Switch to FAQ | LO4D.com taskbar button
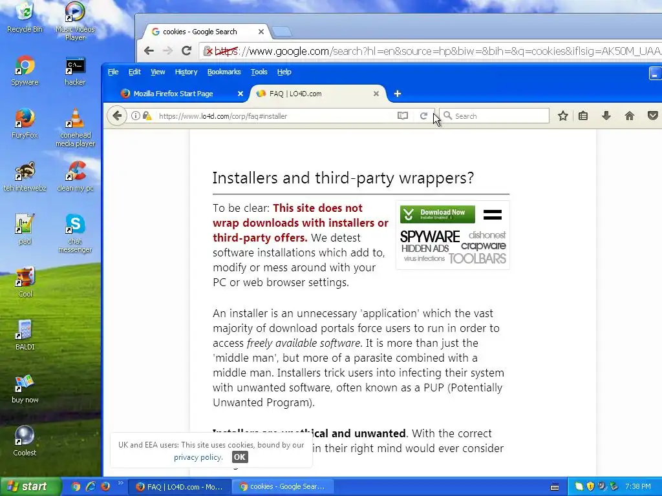The image size is (662, 496). coord(179,487)
